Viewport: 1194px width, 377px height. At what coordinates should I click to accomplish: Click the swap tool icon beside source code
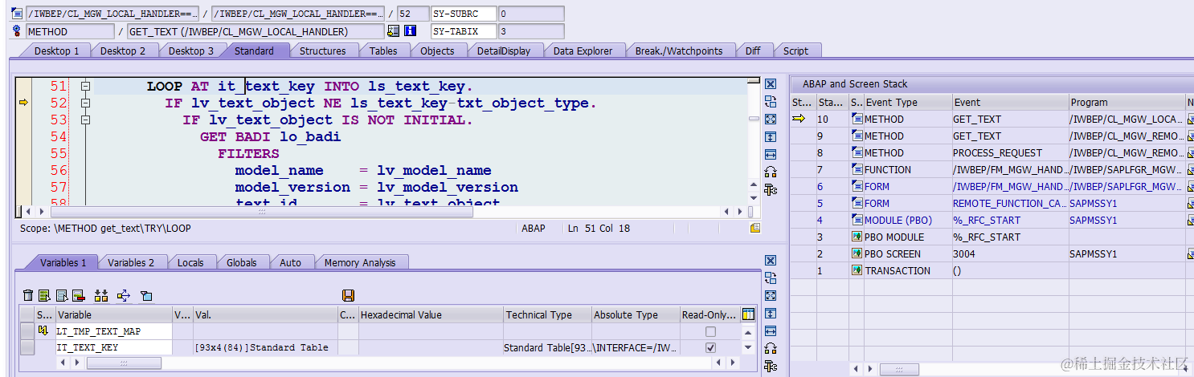coord(771,102)
